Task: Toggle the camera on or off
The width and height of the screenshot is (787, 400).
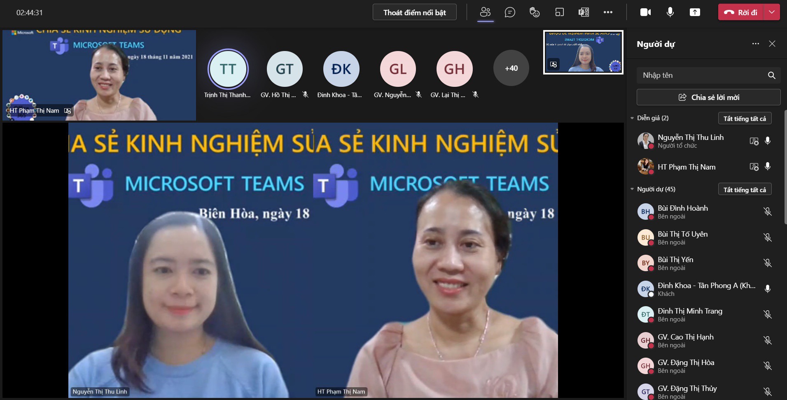Action: (x=645, y=12)
